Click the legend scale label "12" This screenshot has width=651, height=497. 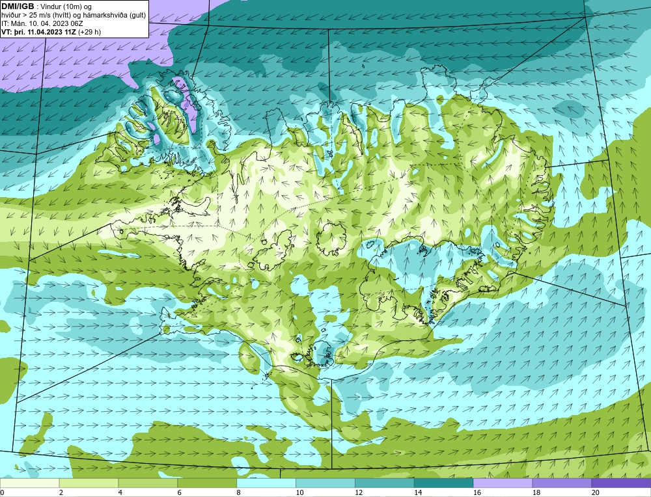coord(359,492)
